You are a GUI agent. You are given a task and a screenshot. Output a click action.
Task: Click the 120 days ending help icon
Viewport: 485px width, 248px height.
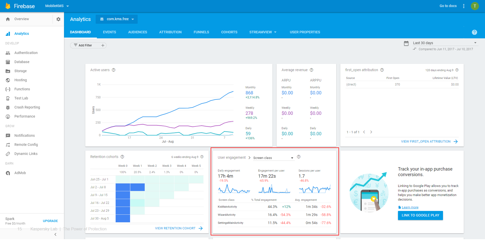(x=457, y=70)
